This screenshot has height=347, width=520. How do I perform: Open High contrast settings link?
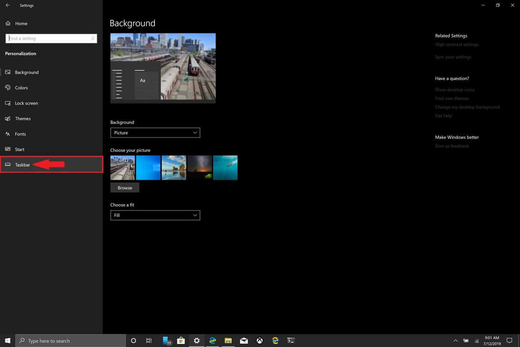[457, 44]
